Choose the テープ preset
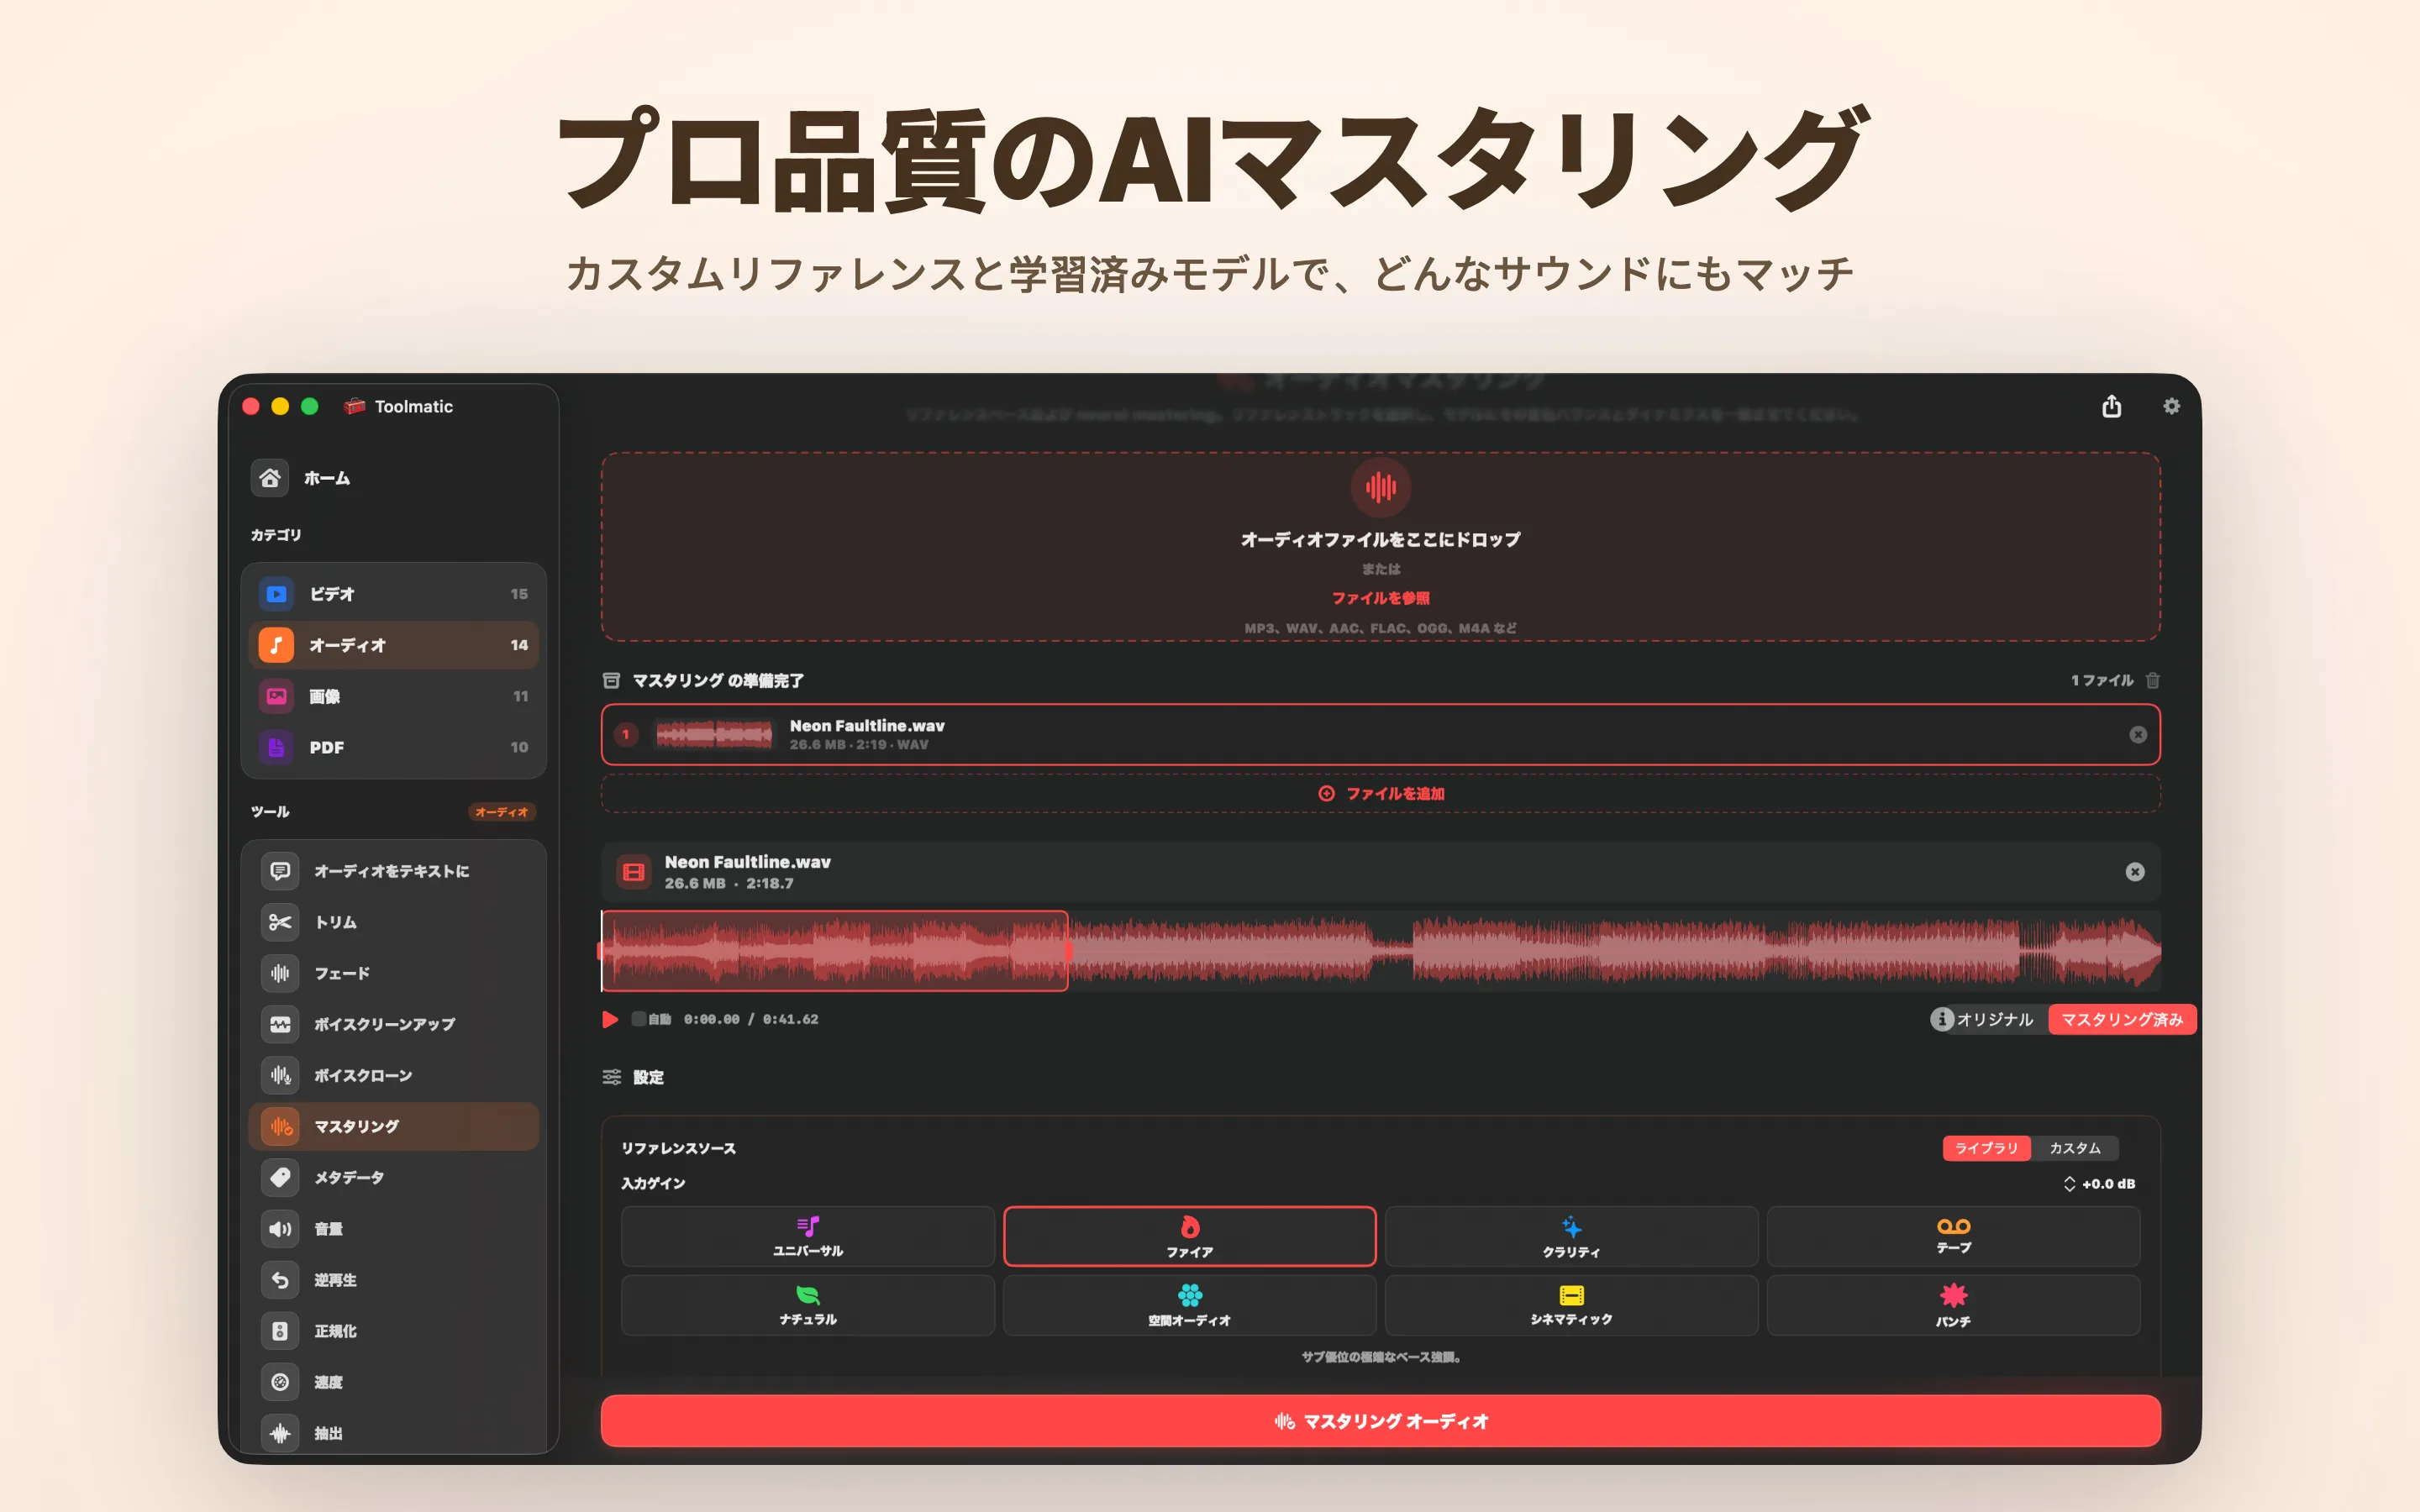This screenshot has width=2420, height=1512. (1953, 1237)
